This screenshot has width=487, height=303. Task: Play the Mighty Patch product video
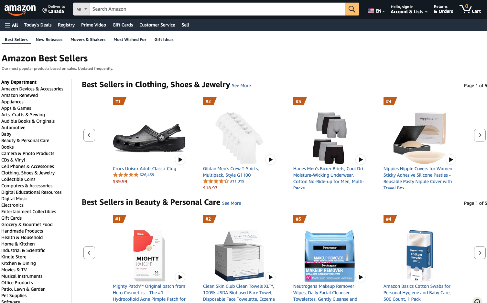click(180, 277)
